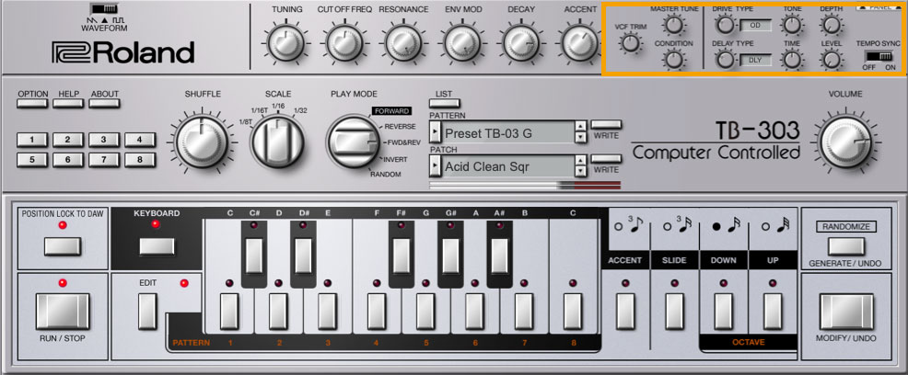
Task: Click the DLY delay type display
Action: 756,60
